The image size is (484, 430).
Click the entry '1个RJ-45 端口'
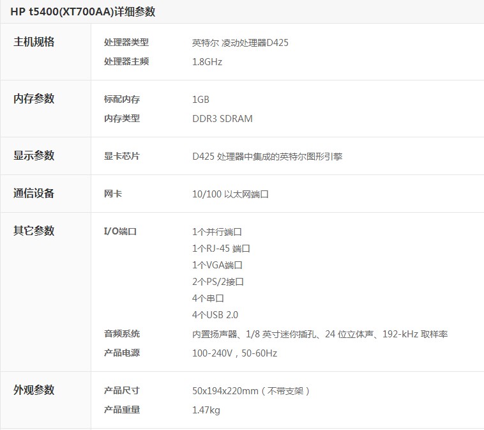[221, 249]
